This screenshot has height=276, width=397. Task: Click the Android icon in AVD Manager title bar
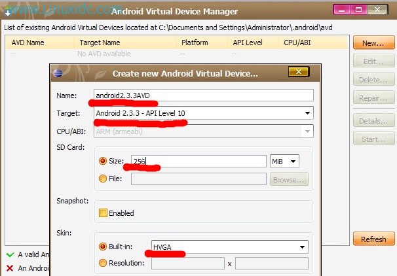coord(8,11)
